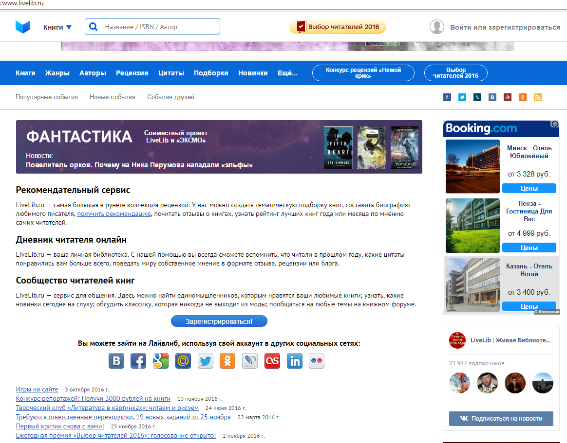The height and width of the screenshot is (443, 567).
Task: Click the outlined Выбор читателей 2016 navbar button
Action: 455,73
